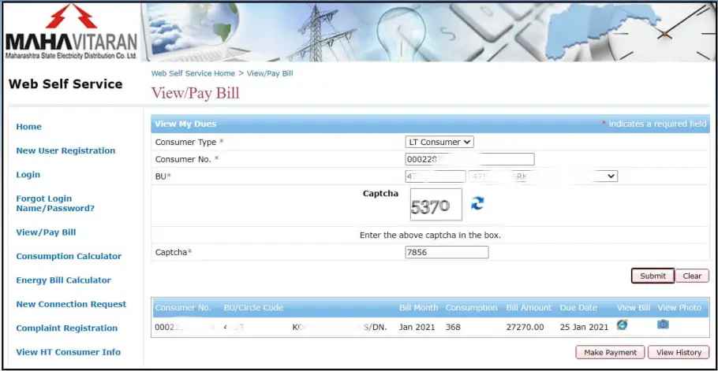
Task: Open Login in the sidebar
Action: (28, 175)
